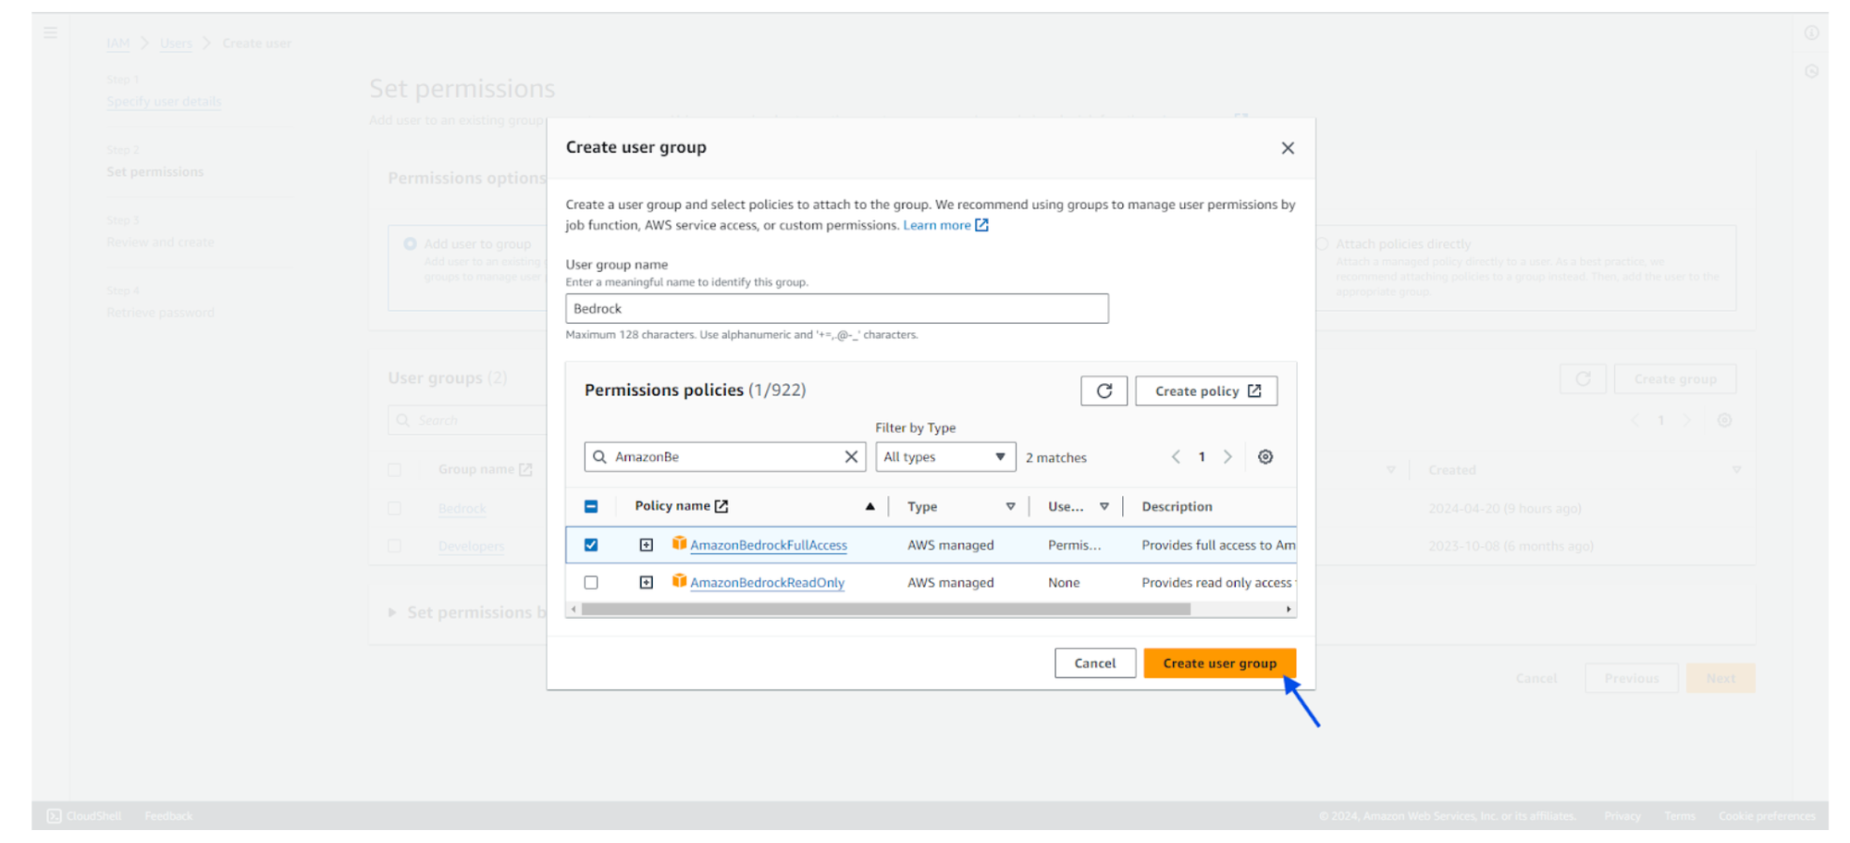Open the Filter by Type dropdown
The image size is (1850, 843).
coord(944,457)
